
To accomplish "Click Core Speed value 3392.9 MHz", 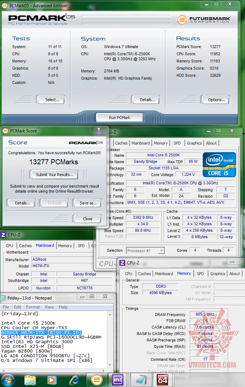I will click(143, 217).
